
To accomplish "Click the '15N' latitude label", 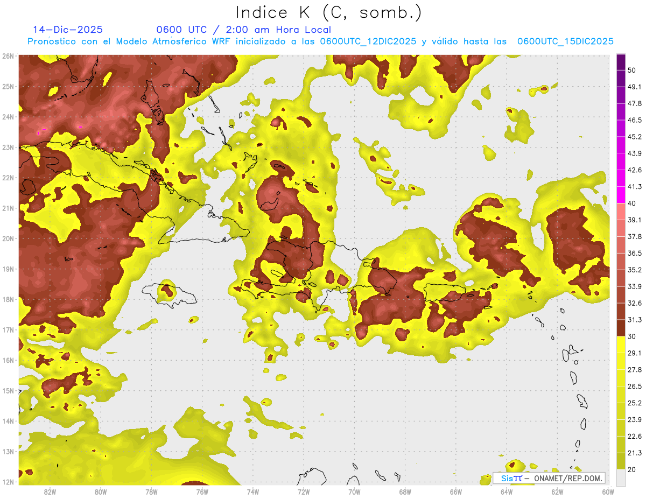I will tap(8, 390).
